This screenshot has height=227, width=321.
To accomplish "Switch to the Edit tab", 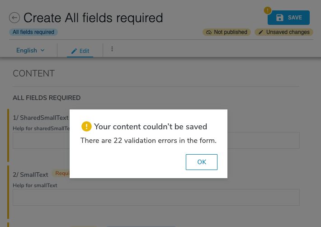I will (80, 51).
